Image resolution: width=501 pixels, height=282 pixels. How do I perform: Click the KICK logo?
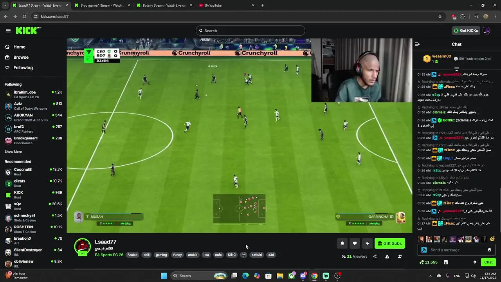click(x=29, y=31)
